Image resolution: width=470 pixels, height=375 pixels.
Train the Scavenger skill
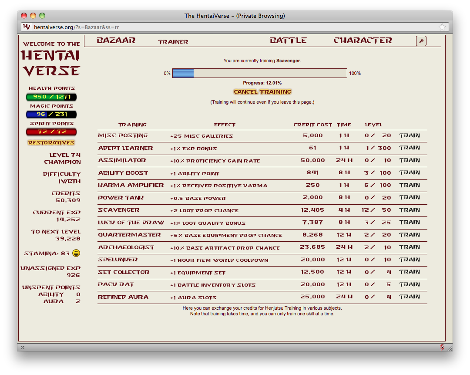coord(410,210)
